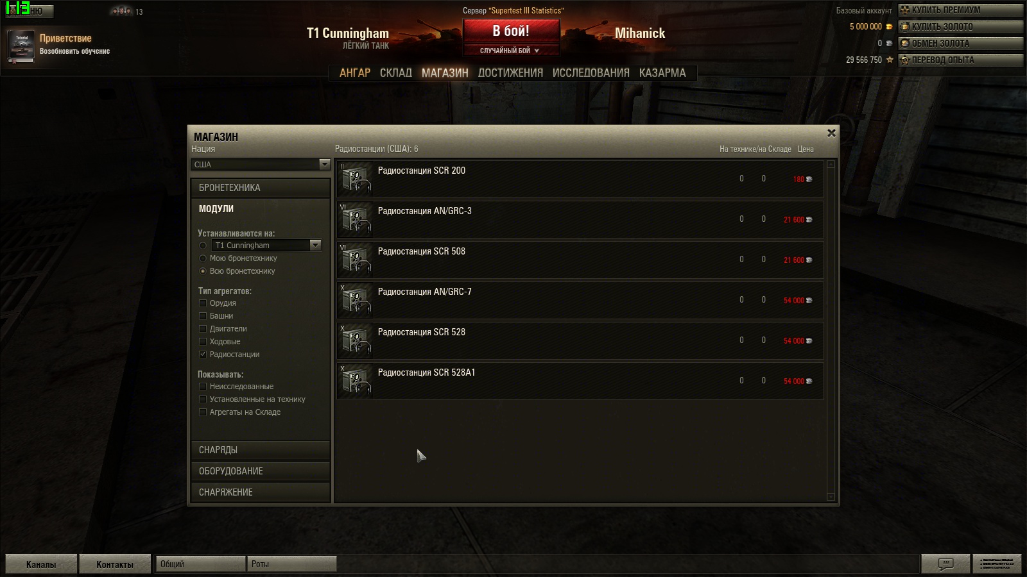1027x577 pixels.
Task: Click the SCR 200 radio module icon
Action: (x=356, y=179)
